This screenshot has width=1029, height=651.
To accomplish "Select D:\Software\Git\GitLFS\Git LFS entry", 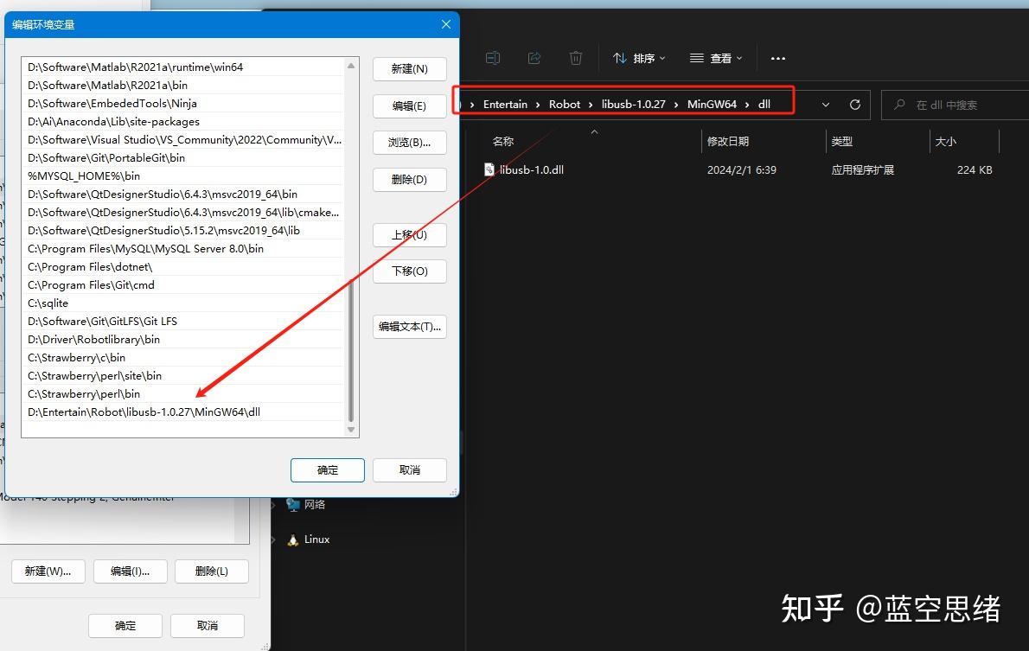I will (182, 321).
